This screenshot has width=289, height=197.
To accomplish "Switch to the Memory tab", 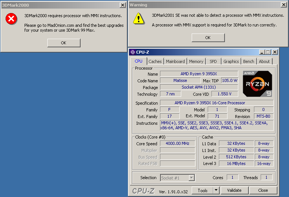I will [x=196, y=61].
